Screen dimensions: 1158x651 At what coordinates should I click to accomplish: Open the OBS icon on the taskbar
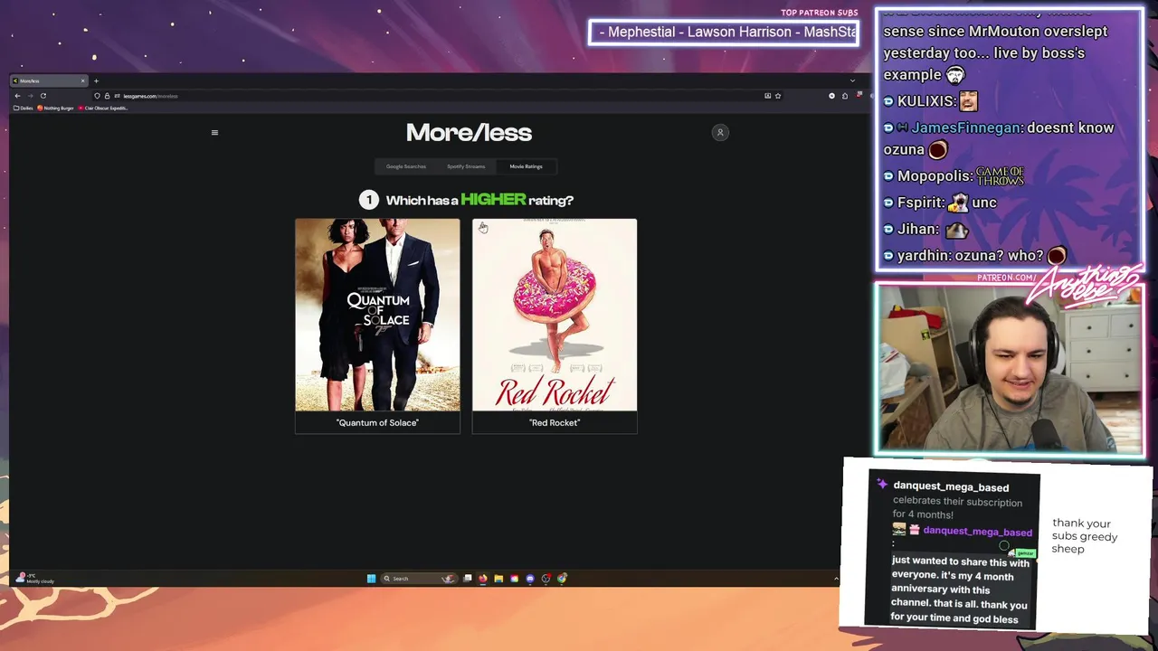(546, 579)
